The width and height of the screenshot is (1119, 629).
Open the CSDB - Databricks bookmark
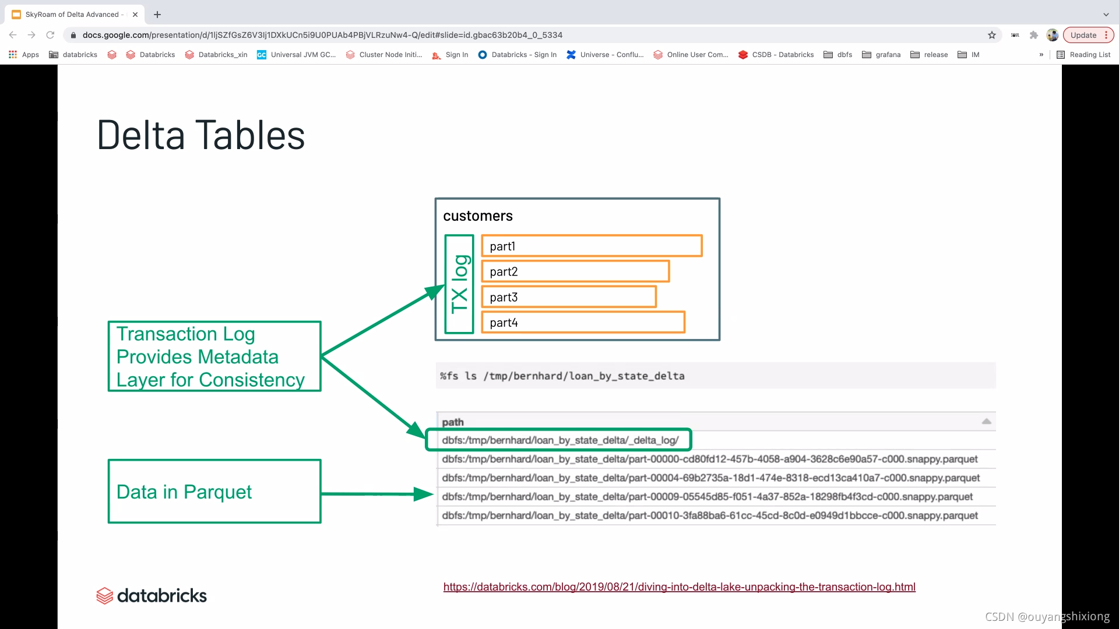[776, 55]
